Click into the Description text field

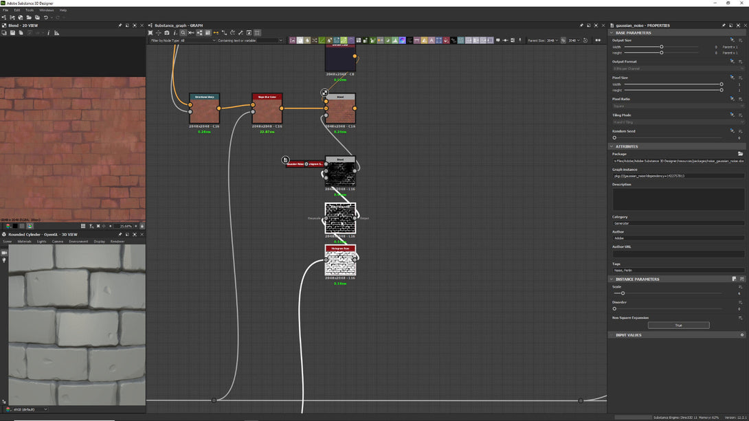tap(678, 199)
